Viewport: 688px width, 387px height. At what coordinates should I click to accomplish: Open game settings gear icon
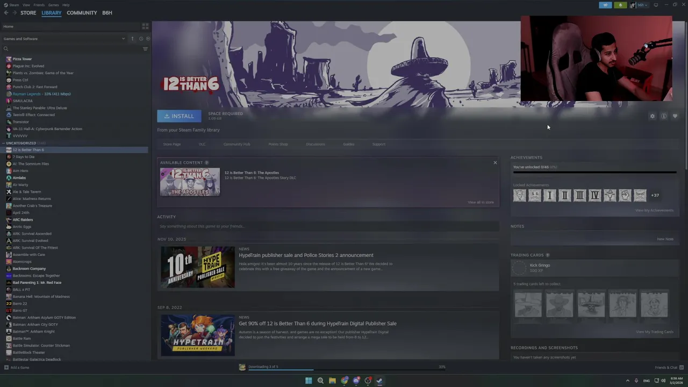[x=653, y=116]
